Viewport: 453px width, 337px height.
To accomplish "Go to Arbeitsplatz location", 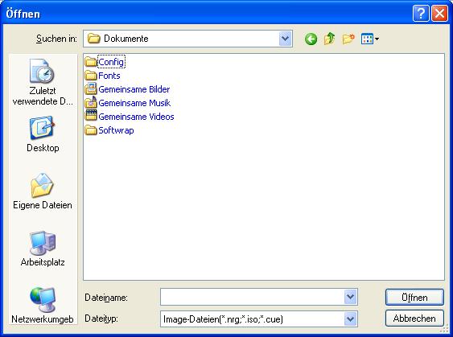I will point(43,249).
